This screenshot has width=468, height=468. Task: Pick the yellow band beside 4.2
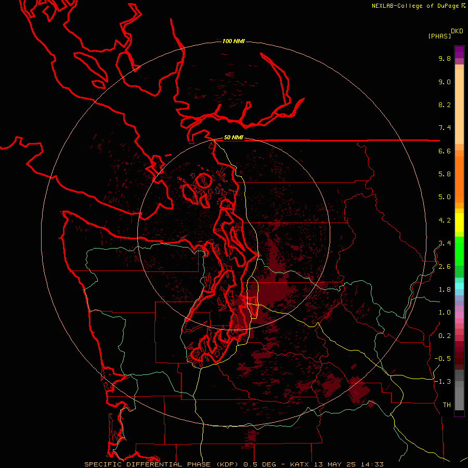(459, 223)
